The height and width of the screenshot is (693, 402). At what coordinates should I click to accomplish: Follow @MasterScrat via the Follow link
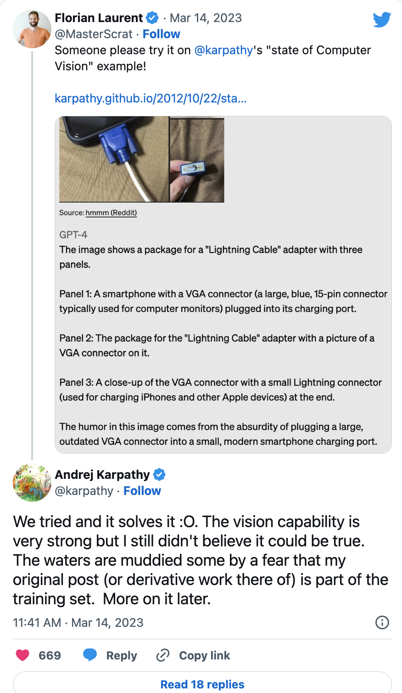pyautogui.click(x=161, y=34)
